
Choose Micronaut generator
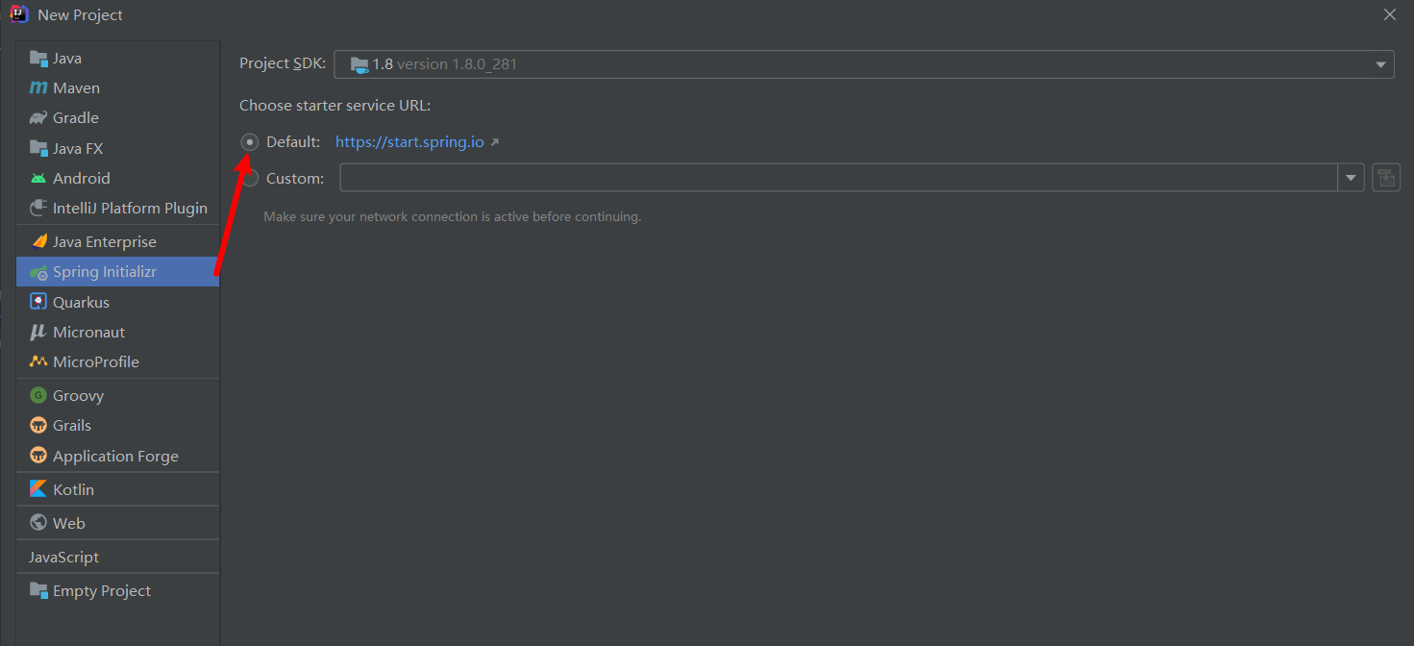tap(117, 332)
